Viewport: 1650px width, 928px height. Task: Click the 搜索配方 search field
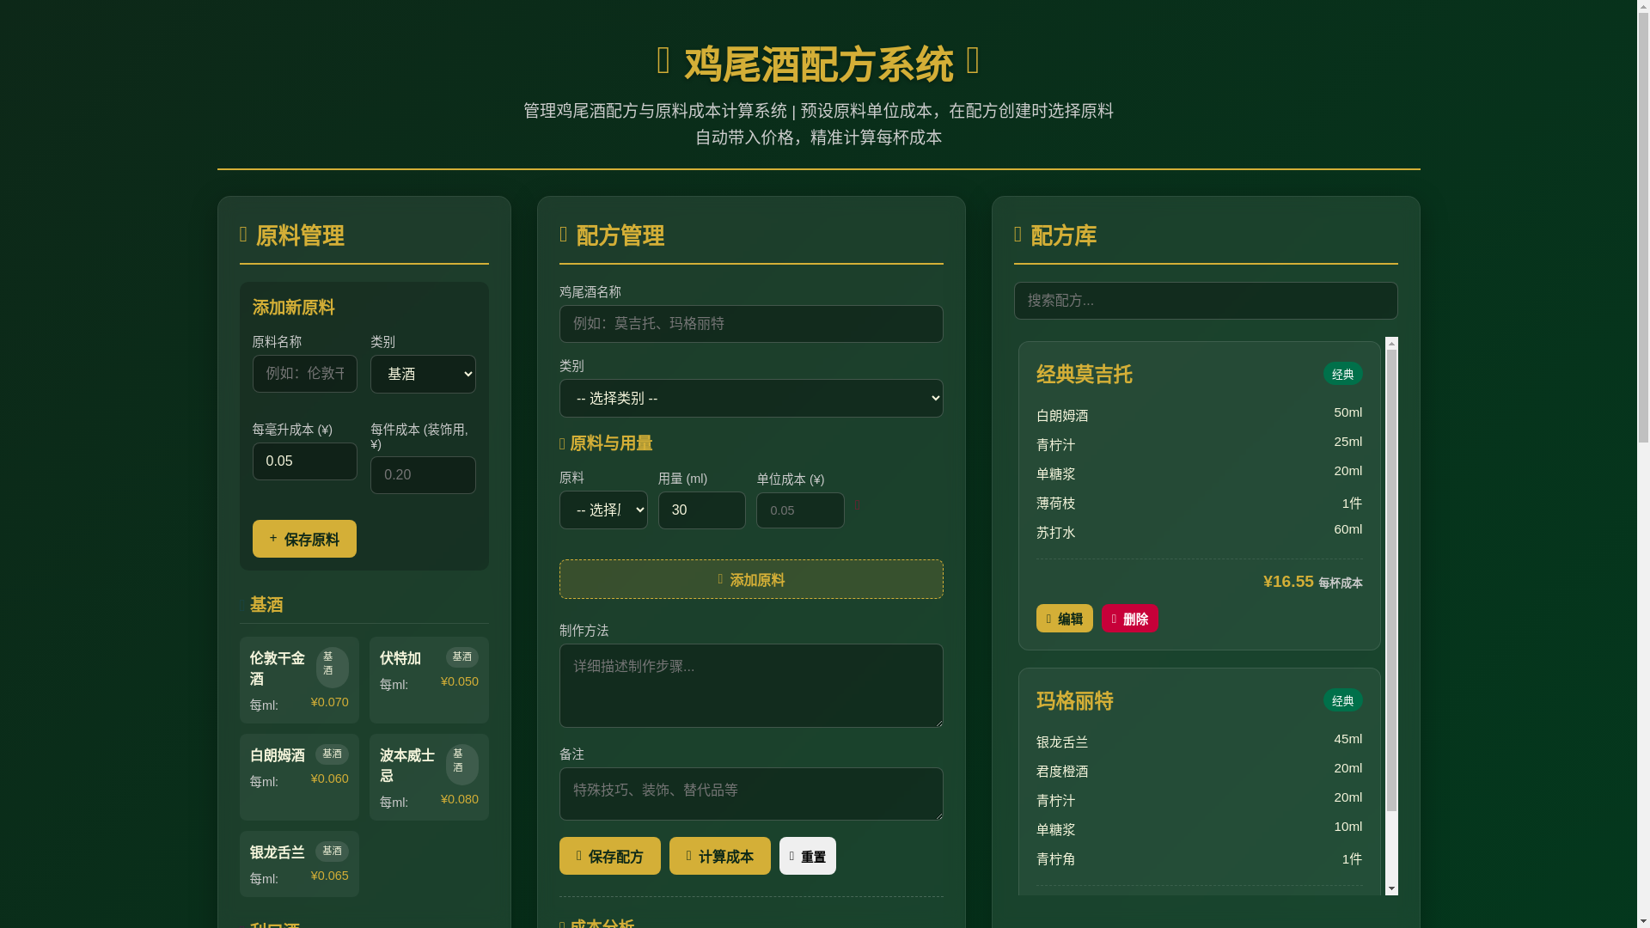pyautogui.click(x=1206, y=301)
